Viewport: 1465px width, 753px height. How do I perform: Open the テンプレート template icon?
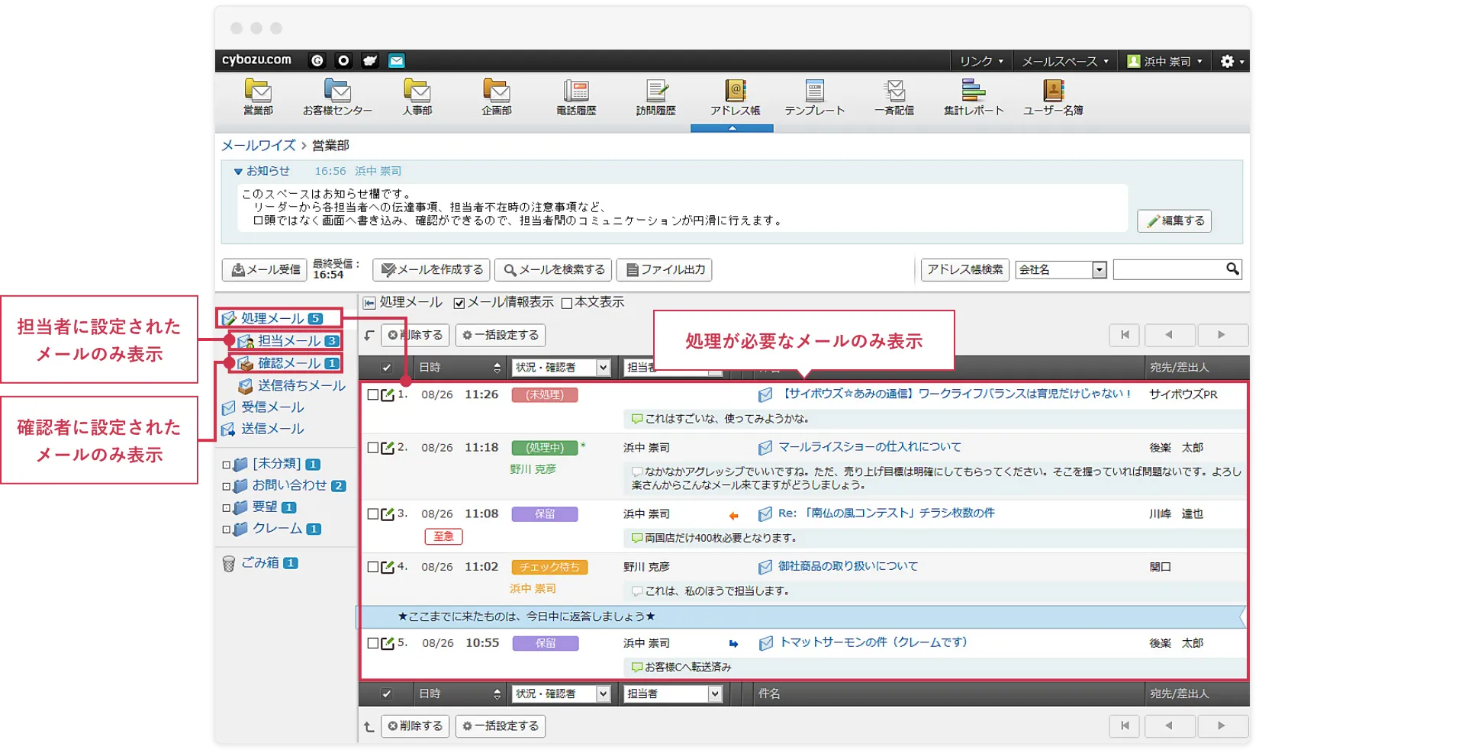click(814, 92)
